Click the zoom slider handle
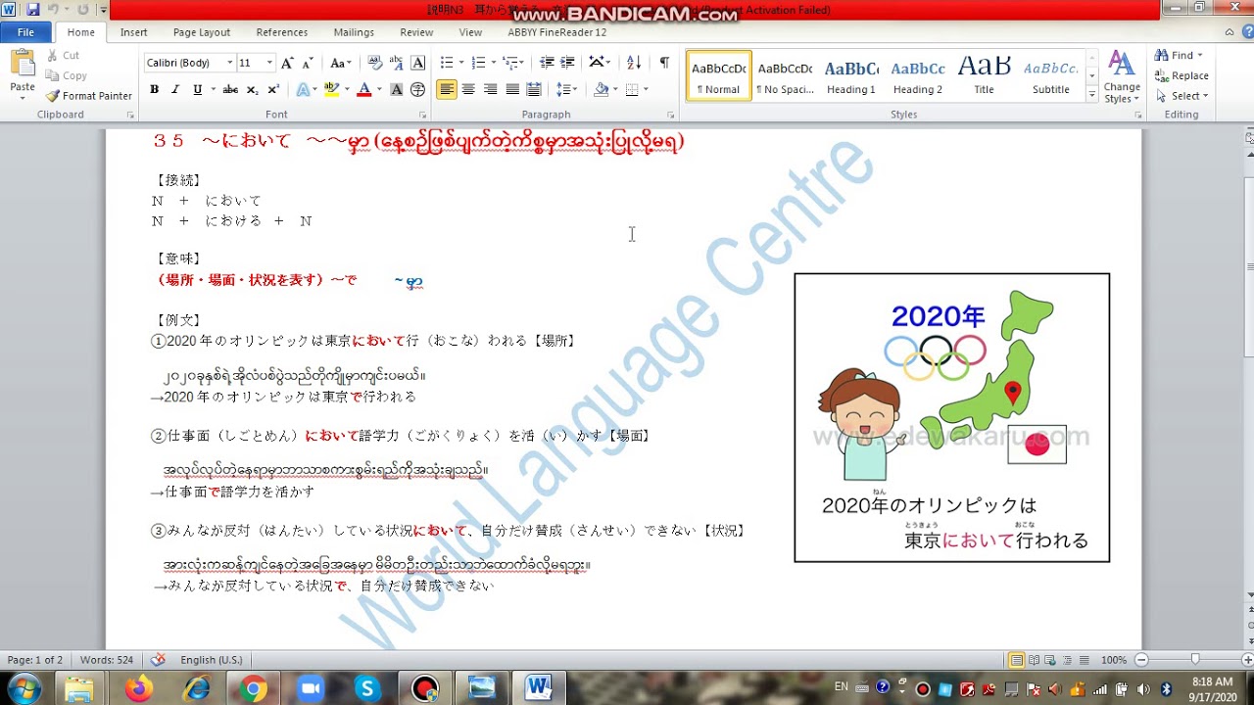 [x=1194, y=660]
